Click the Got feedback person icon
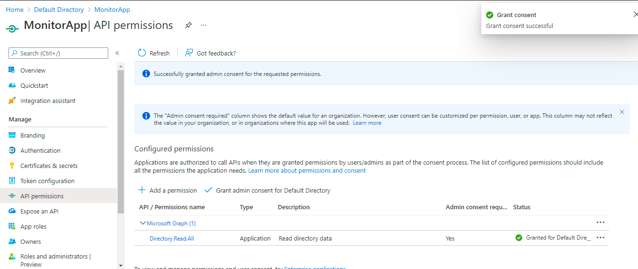 pos(189,53)
